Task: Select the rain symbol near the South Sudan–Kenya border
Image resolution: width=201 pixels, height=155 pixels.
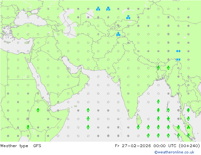Action: click(28, 127)
